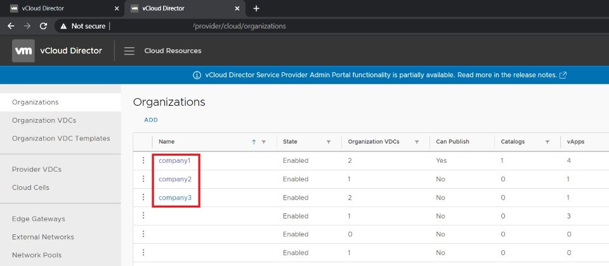
Task: Filter the Organization VDCs column
Action: tap(417, 142)
